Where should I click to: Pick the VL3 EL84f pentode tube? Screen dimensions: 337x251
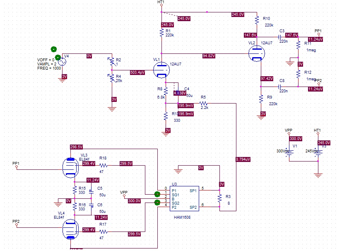(70, 168)
